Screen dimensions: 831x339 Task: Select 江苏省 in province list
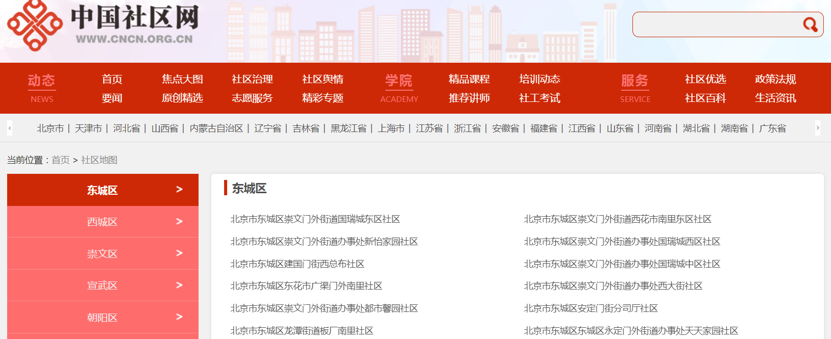pos(429,128)
